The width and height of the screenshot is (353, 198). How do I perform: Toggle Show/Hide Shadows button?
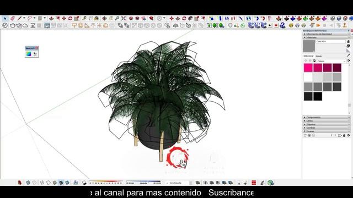pyautogui.click(x=84, y=183)
